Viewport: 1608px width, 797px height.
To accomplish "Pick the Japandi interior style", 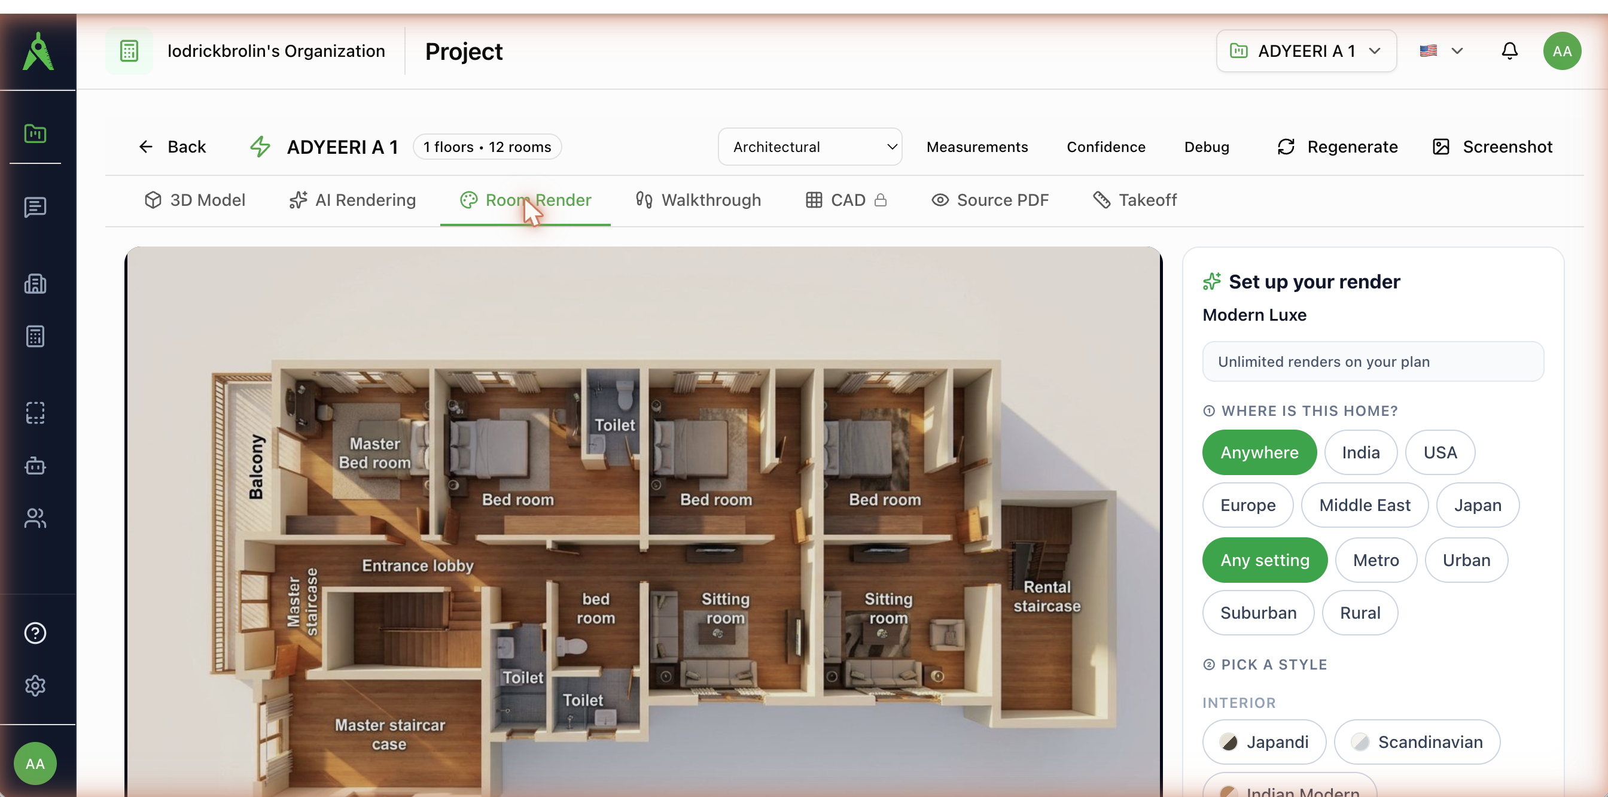I will pyautogui.click(x=1264, y=741).
